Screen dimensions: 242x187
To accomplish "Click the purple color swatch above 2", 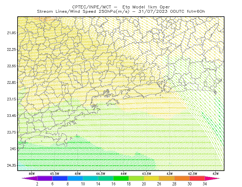I will 45,178.
